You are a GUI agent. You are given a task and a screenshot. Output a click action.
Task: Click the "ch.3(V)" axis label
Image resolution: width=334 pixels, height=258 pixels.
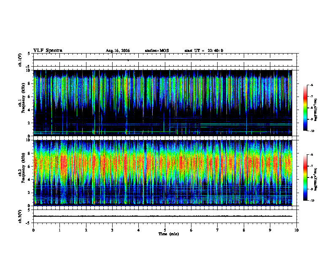[x=20, y=216]
